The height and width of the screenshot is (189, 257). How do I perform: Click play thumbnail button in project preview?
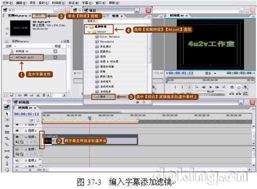point(7,33)
